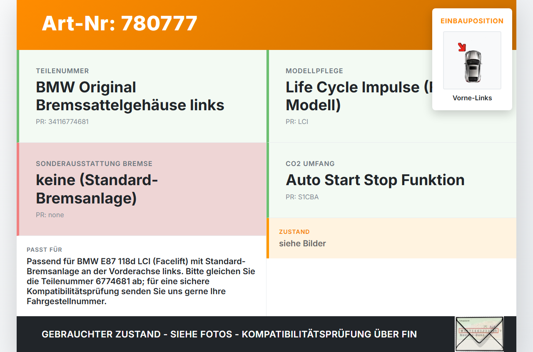Select Auto Start Stop Funktion text
Viewport: 533px width, 352px height.
(x=375, y=180)
